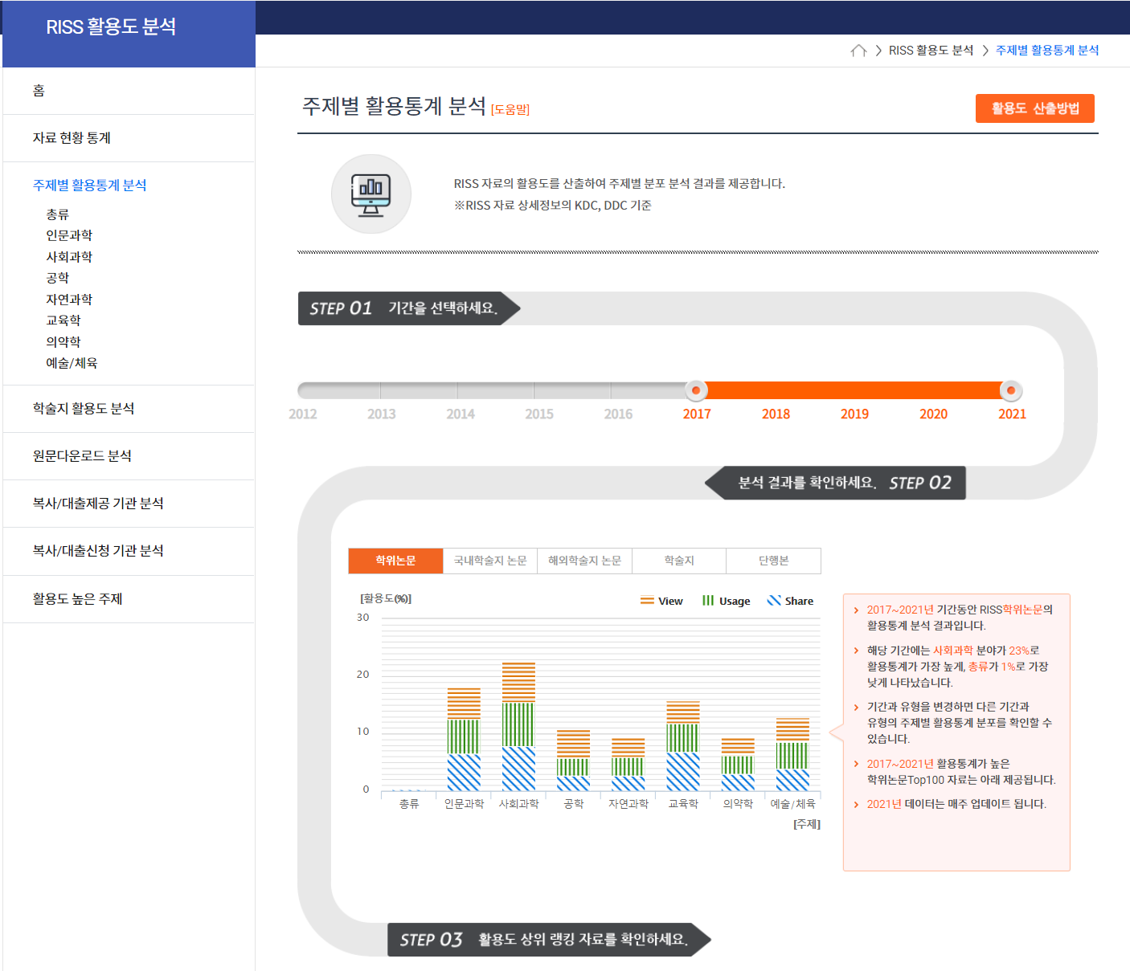The width and height of the screenshot is (1130, 971).
Task: Select year 2019 on the timeline
Action: (854, 414)
